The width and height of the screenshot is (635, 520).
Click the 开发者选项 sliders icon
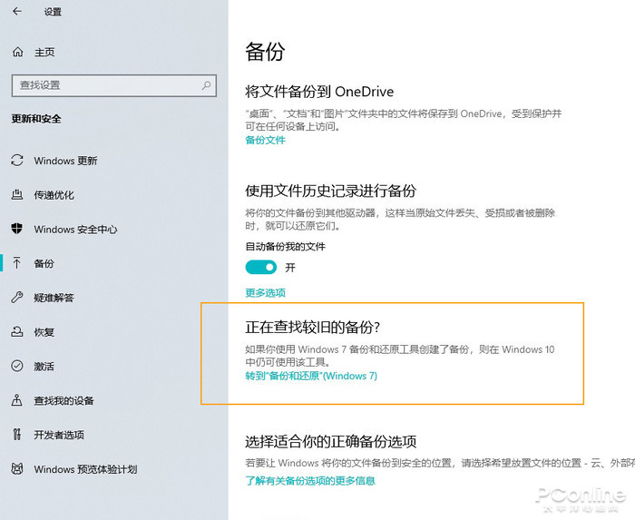tap(16, 435)
